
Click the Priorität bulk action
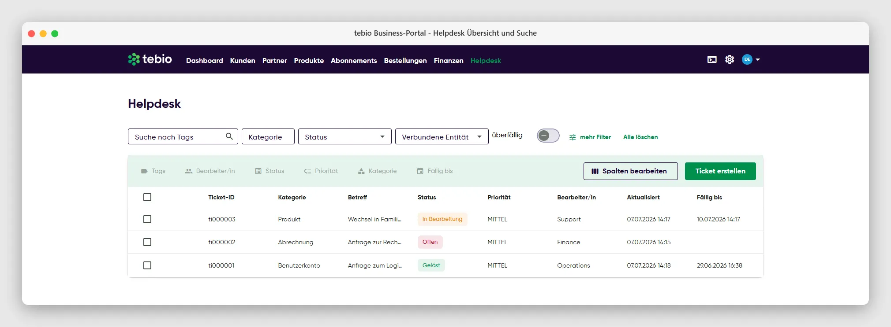[x=321, y=171]
